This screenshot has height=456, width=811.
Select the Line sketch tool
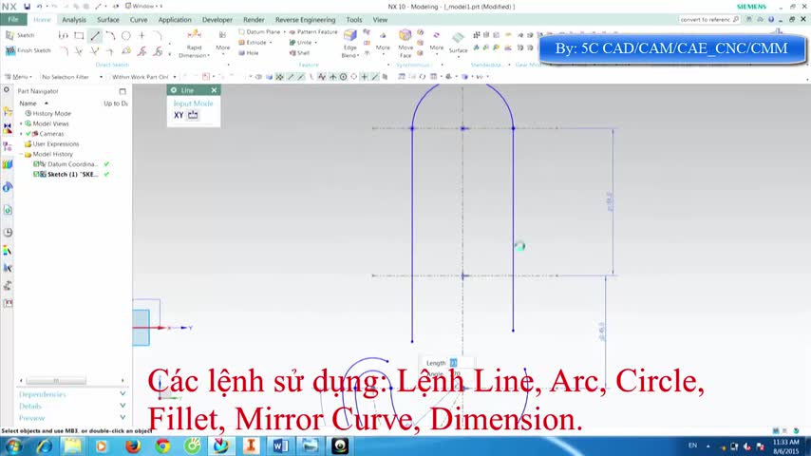pyautogui.click(x=95, y=36)
